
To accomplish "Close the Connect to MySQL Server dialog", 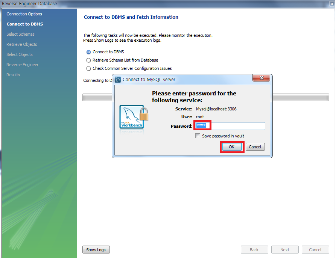I will (x=261, y=78).
